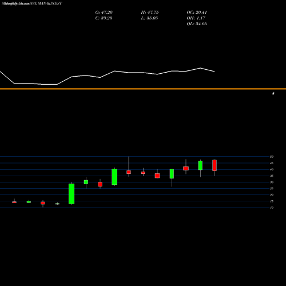Viewport: 286px width, 286px height.
Task: Select the close price value C: 39.20
Action: (x=104, y=18)
